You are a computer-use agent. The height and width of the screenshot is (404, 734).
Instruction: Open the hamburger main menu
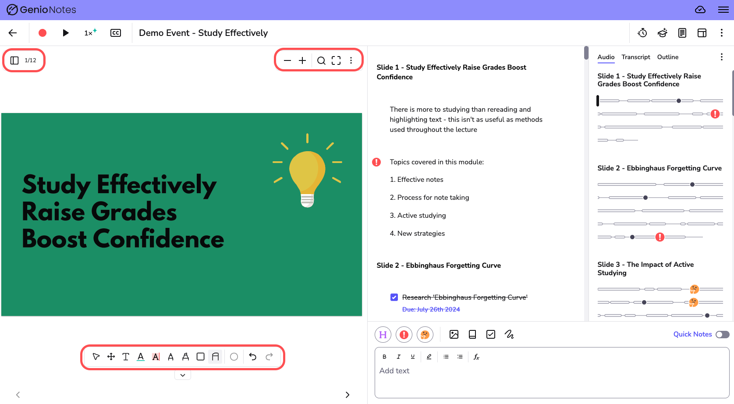pyautogui.click(x=723, y=10)
